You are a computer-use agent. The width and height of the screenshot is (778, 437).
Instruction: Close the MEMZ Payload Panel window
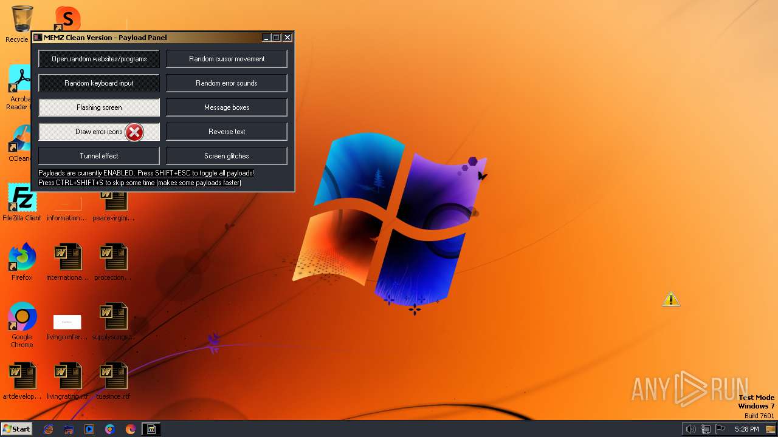tap(287, 38)
